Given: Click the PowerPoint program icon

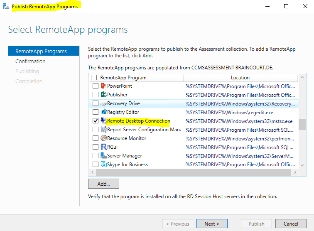Looking at the screenshot, I should [x=103, y=86].
